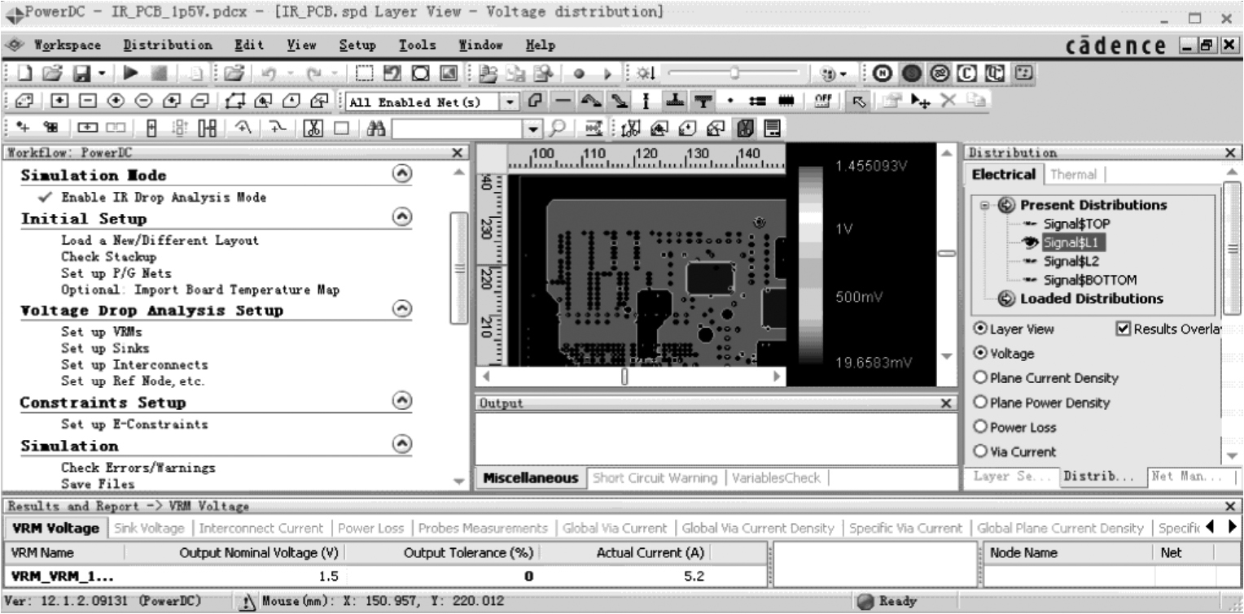The image size is (1244, 614).
Task: Open the Setup menu
Action: (357, 46)
